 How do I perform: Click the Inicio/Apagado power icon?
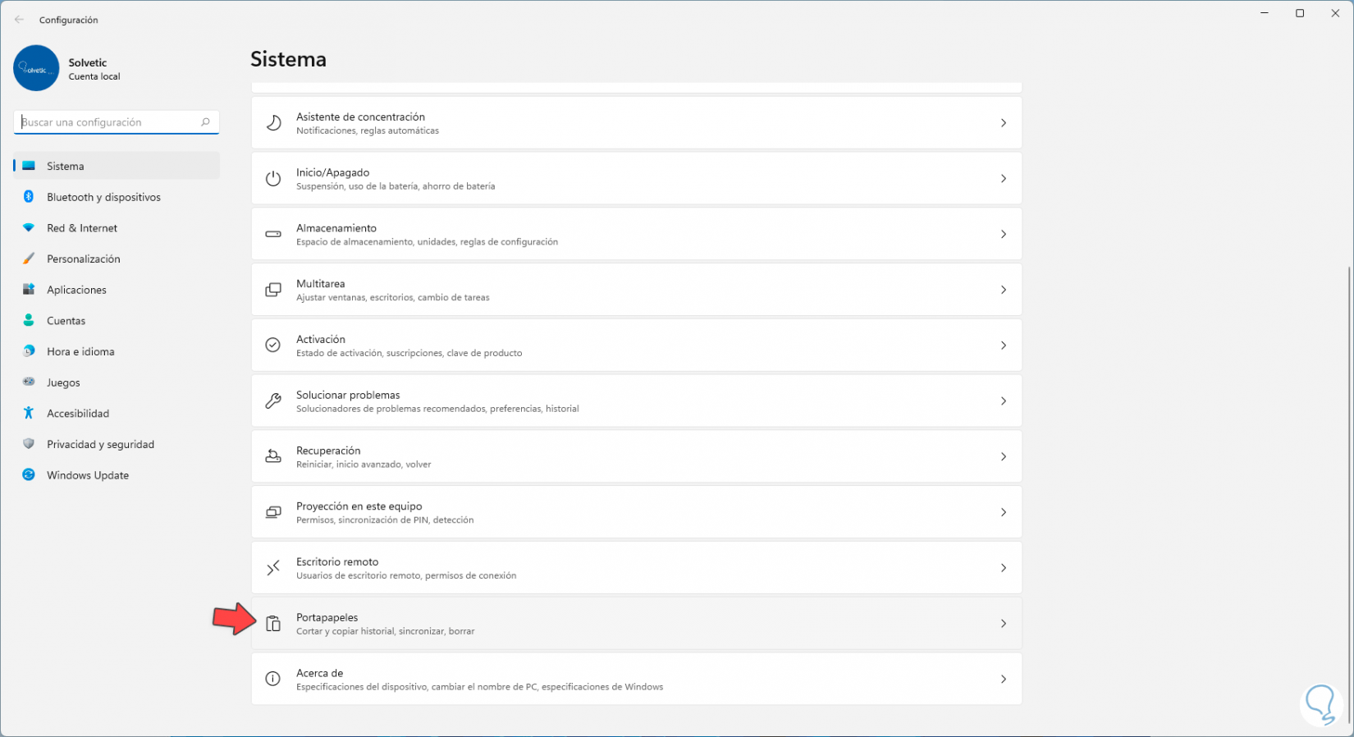273,179
